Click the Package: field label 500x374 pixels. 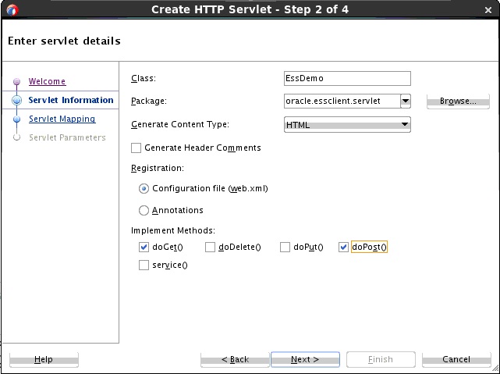149,102
